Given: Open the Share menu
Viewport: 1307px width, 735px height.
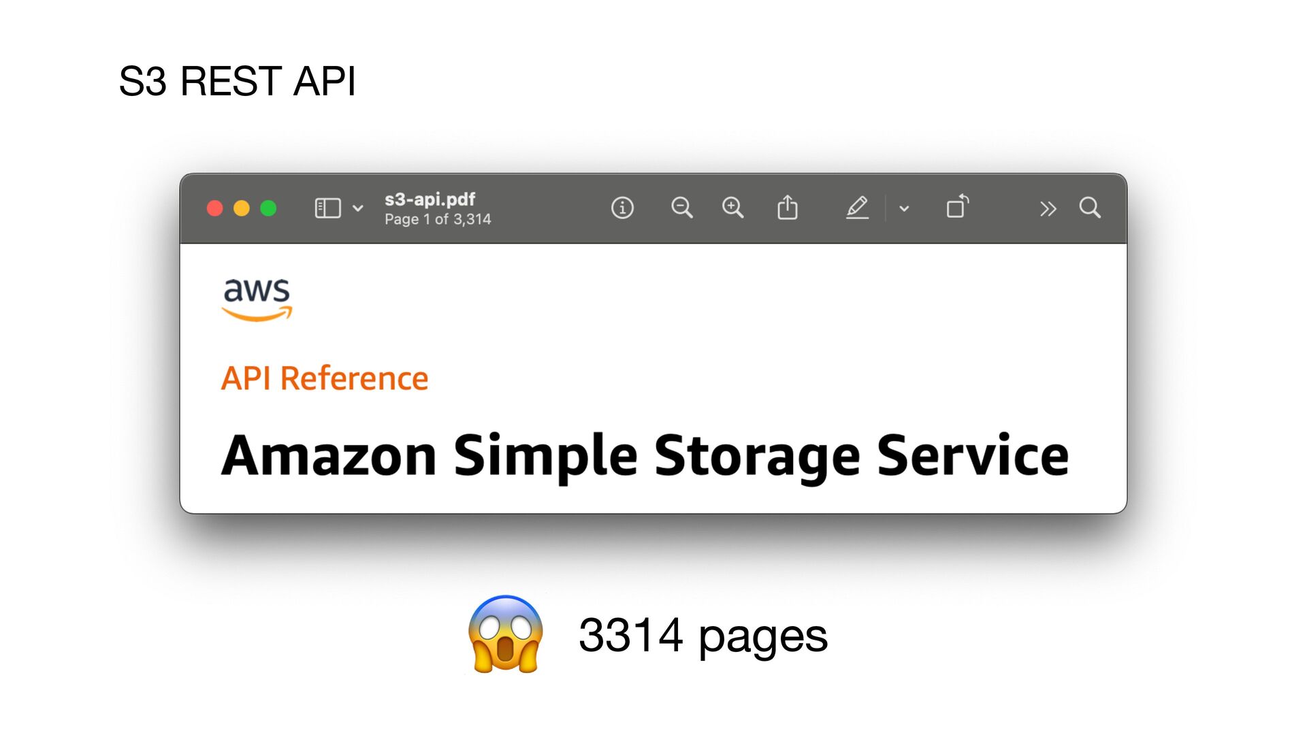Looking at the screenshot, I should 788,207.
